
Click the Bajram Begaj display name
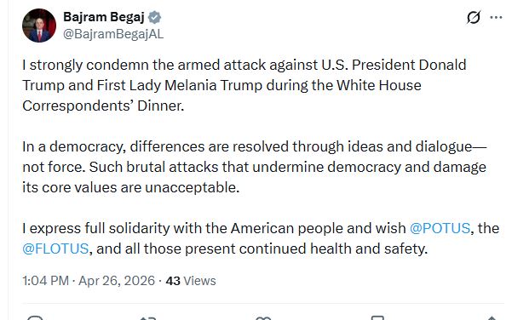coord(104,17)
